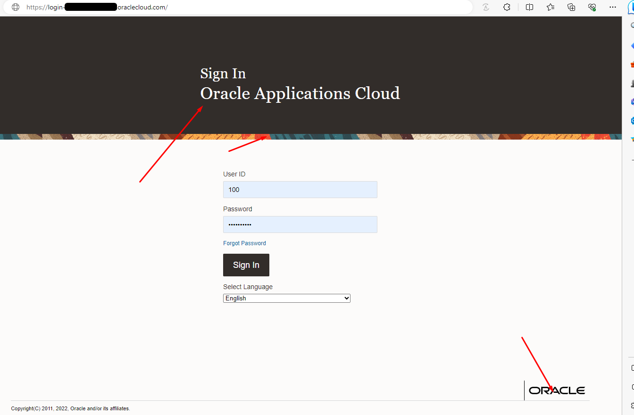This screenshot has height=415, width=634.
Task: Click the Password input field
Action: [300, 224]
